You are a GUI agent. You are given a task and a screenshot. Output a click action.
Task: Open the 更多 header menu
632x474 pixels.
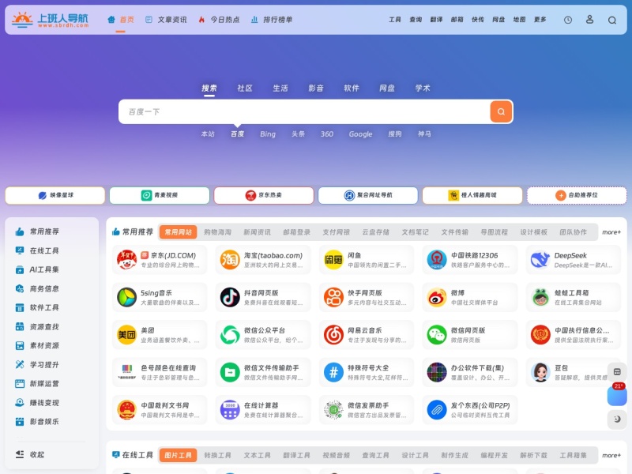click(540, 19)
